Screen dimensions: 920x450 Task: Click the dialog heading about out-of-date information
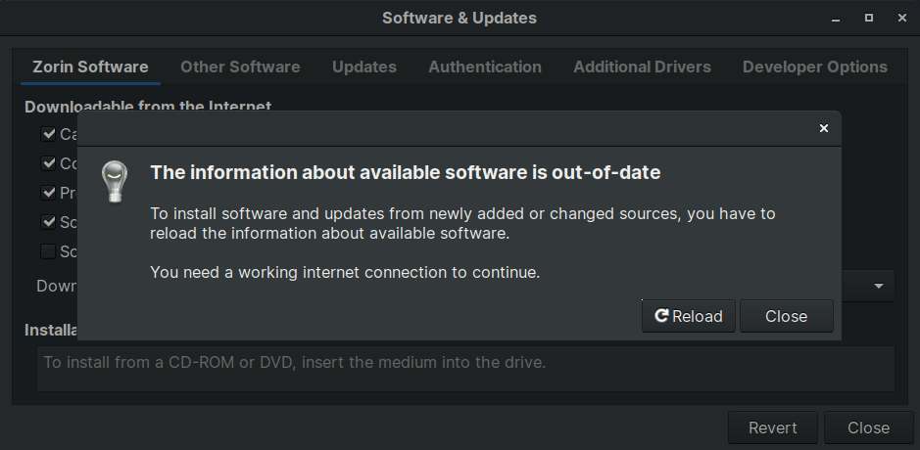click(x=406, y=173)
